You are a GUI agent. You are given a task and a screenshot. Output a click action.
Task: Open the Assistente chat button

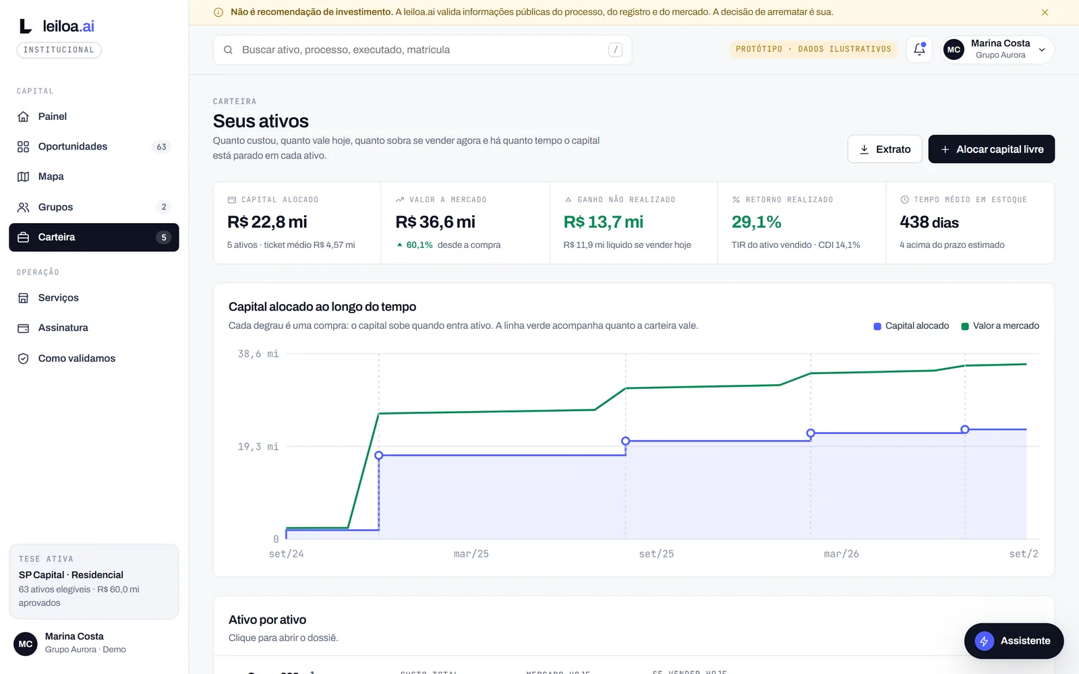pos(1014,641)
